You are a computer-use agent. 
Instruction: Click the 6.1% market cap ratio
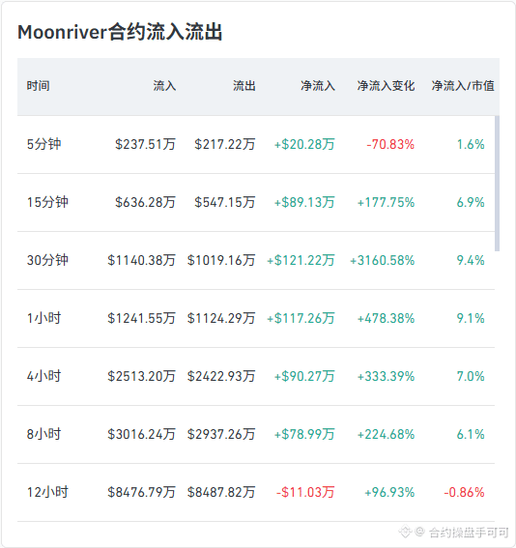click(x=471, y=434)
